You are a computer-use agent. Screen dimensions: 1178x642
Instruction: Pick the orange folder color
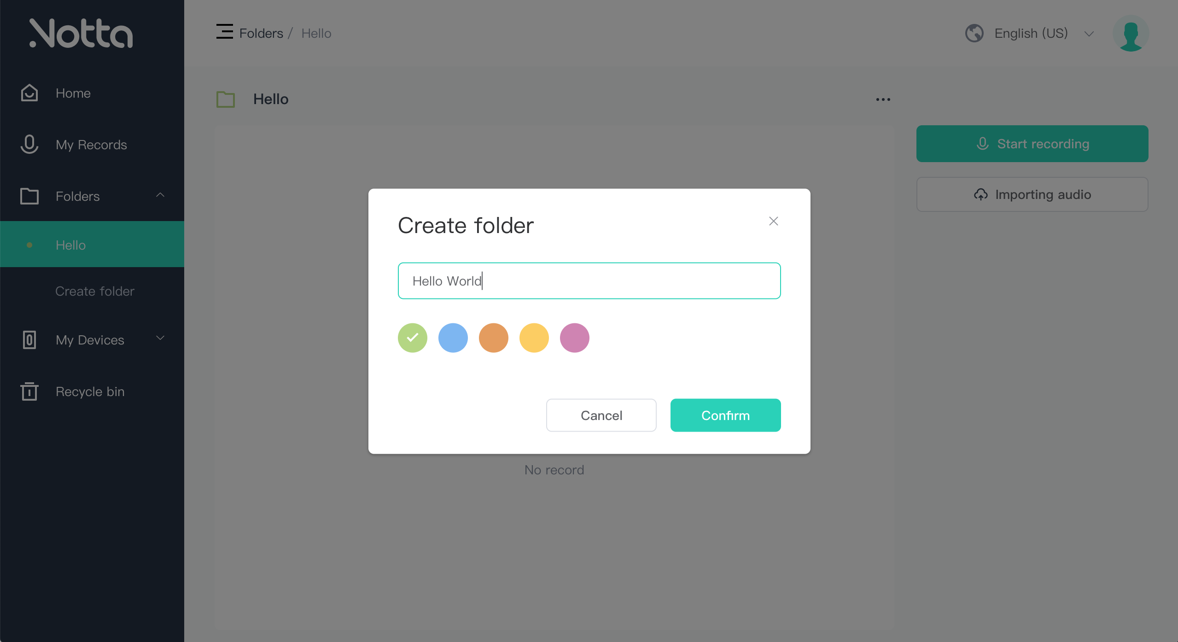493,338
